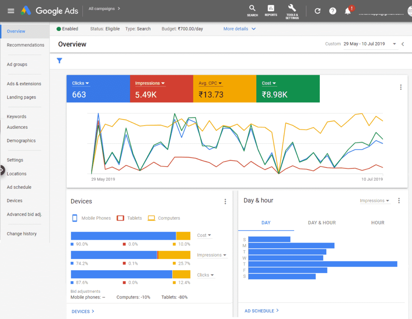Expand the sidebar with the arrow handle

point(2,171)
